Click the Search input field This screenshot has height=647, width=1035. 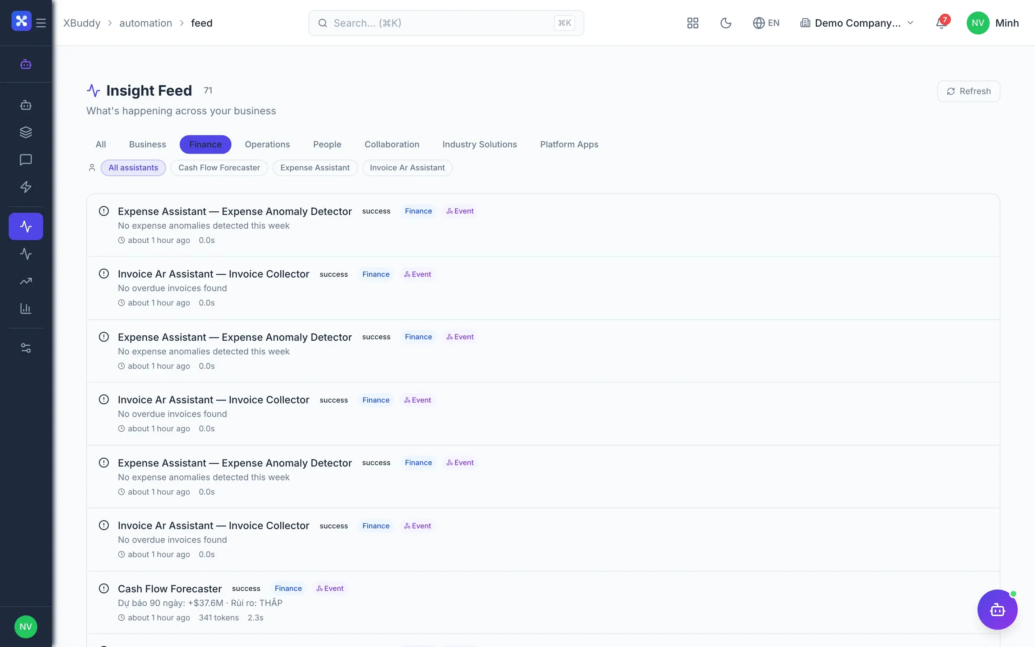coord(446,23)
